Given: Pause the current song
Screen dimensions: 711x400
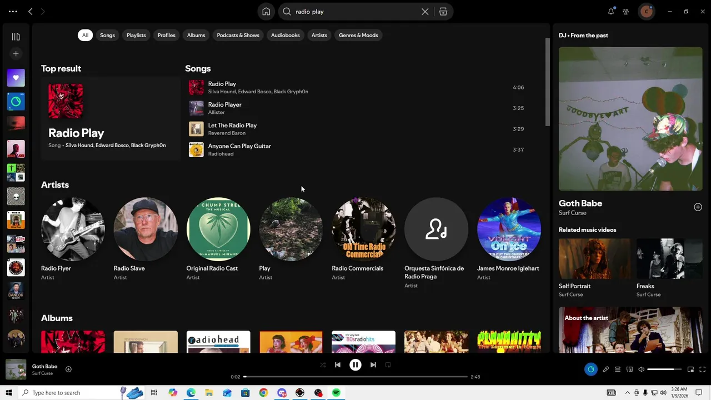Looking at the screenshot, I should point(355,365).
